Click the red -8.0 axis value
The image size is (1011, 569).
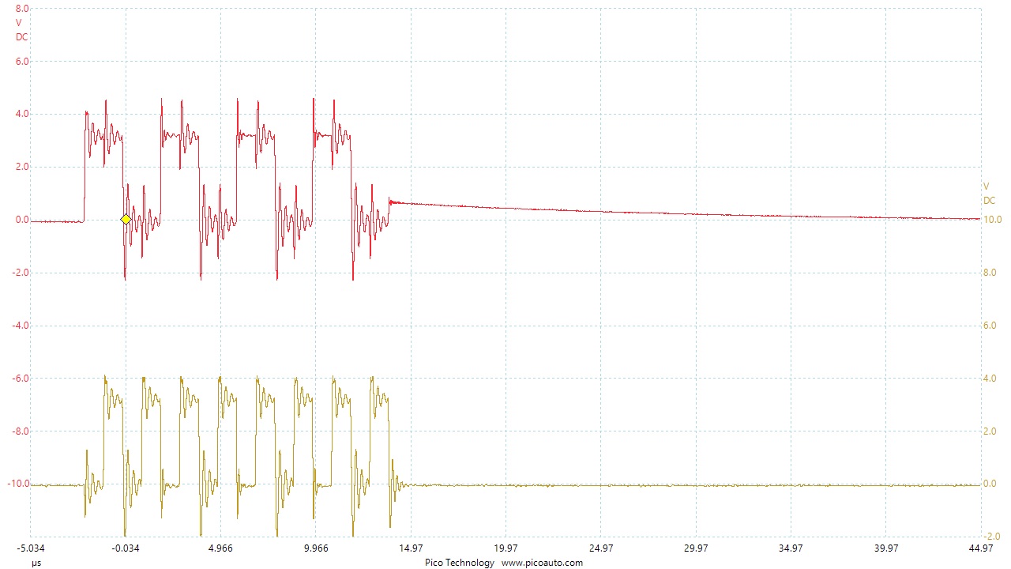(x=21, y=431)
